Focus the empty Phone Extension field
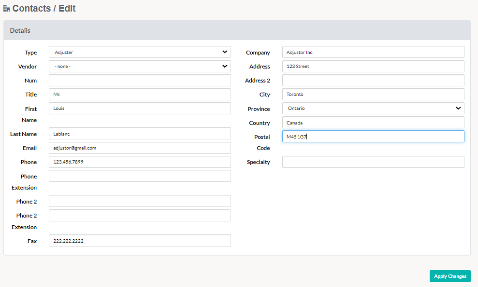Screen dimensions: 478x287 tap(140, 176)
